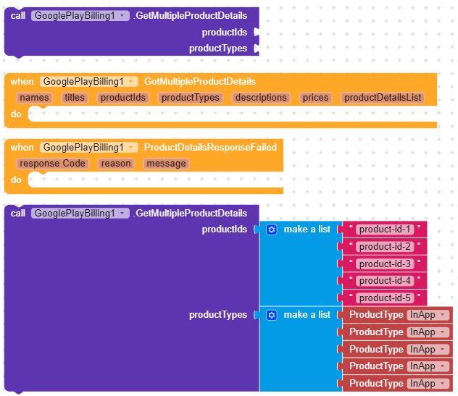
Task: Click the "descriptions" parameter
Action: tap(261, 98)
